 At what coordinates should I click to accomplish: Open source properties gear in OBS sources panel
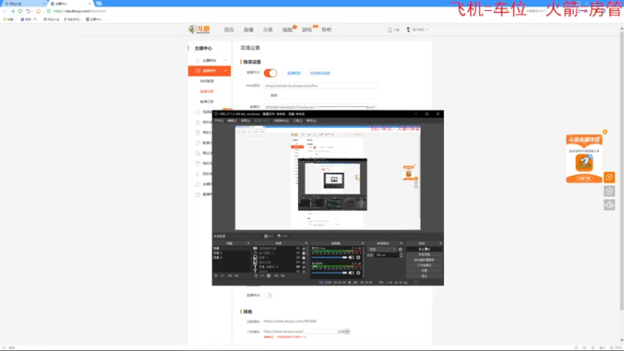click(268, 275)
